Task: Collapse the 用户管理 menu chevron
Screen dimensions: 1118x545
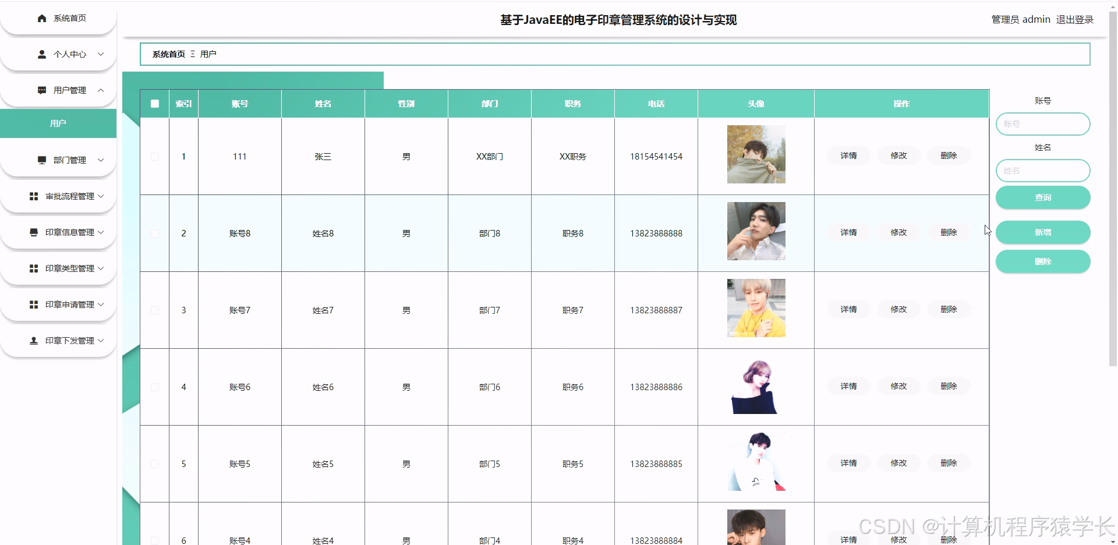Action: [101, 90]
